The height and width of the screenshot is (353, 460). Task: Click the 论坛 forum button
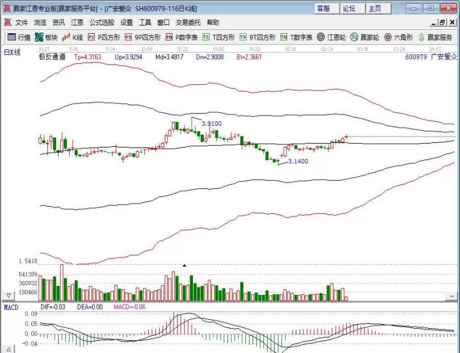(x=353, y=8)
